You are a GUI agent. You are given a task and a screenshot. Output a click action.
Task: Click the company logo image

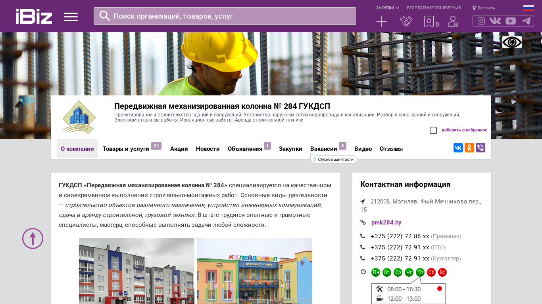pyautogui.click(x=79, y=118)
